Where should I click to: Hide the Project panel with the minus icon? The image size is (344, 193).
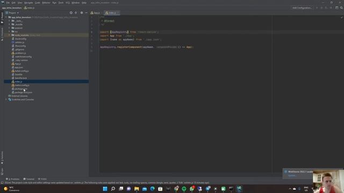(86, 13)
